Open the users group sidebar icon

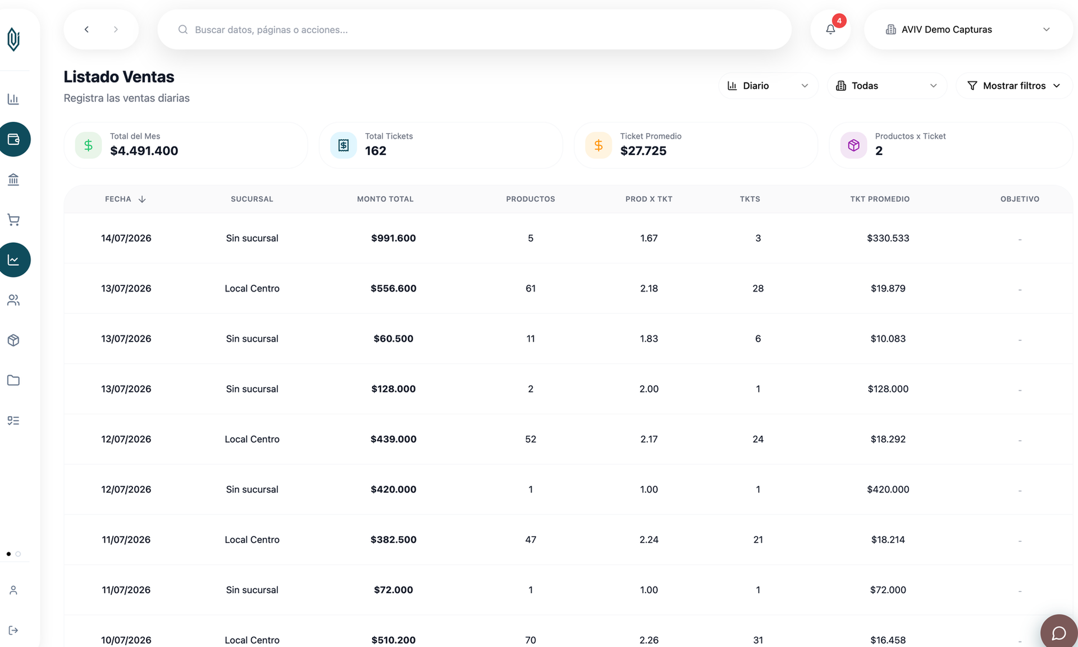pyautogui.click(x=13, y=300)
